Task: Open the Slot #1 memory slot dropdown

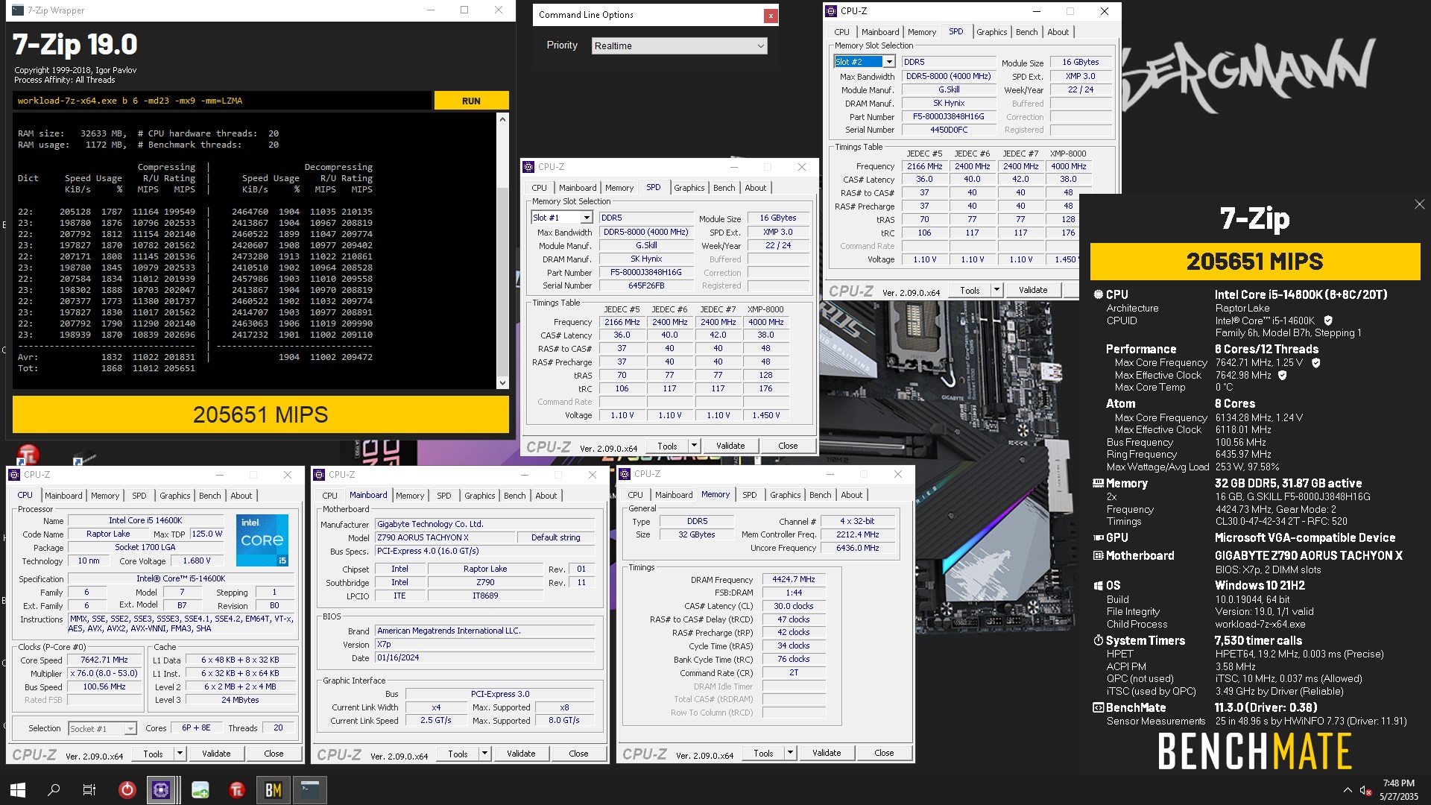Action: click(587, 218)
